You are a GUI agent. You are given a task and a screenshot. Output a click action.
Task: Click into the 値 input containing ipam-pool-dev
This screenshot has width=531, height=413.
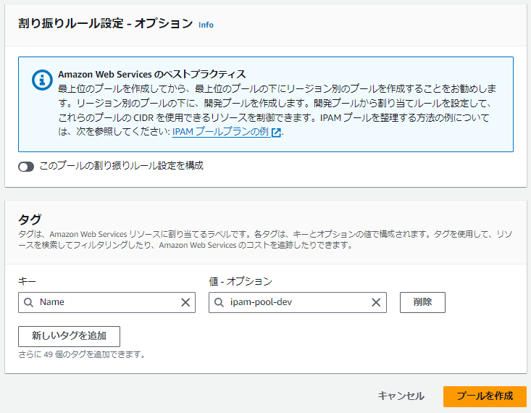tap(297, 302)
